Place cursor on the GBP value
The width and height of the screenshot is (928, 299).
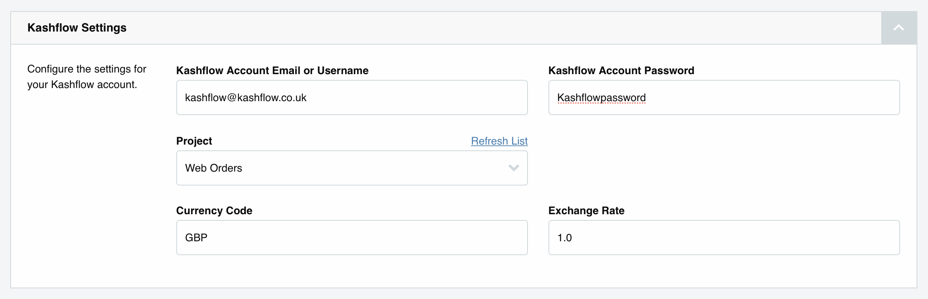coord(196,238)
